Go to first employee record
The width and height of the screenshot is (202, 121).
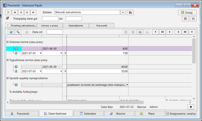(x=15, y=12)
